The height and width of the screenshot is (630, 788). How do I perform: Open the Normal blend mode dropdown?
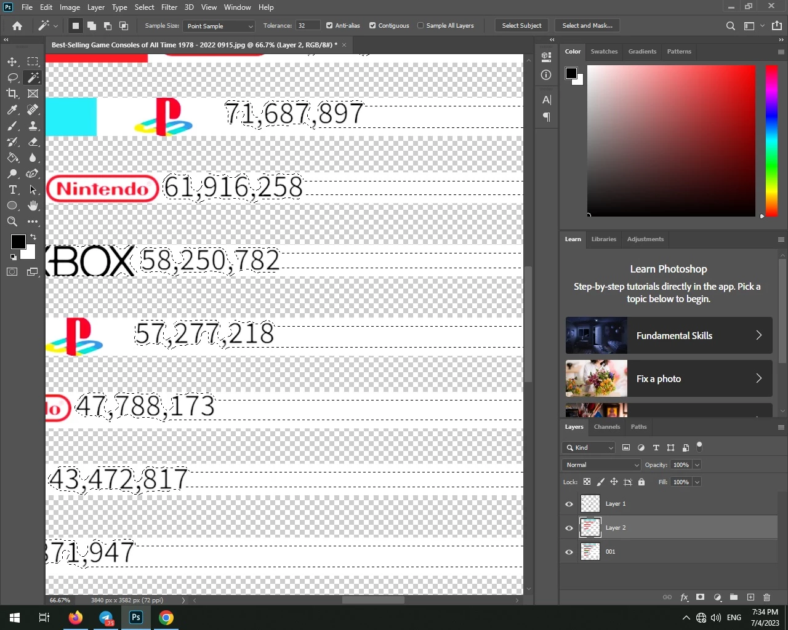pos(601,465)
